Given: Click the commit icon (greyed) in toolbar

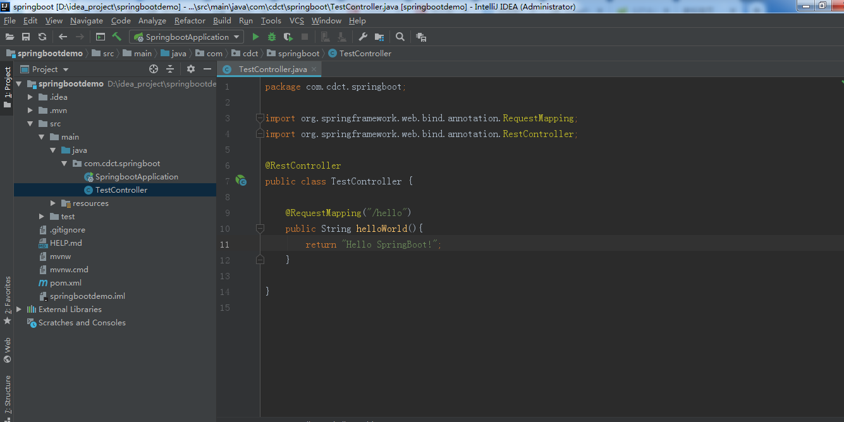Looking at the screenshot, I should tap(341, 37).
